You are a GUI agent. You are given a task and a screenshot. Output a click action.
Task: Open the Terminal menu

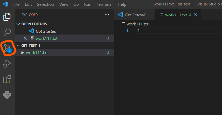[x=105, y=4]
